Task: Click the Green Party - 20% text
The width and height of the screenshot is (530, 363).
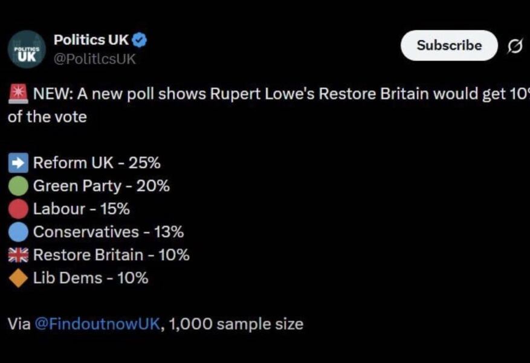Action: point(101,186)
